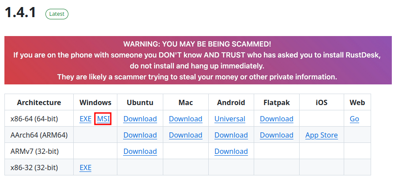Viewport: 398px width, 182px height.
Task: Get the Android Universal build
Action: 229,119
